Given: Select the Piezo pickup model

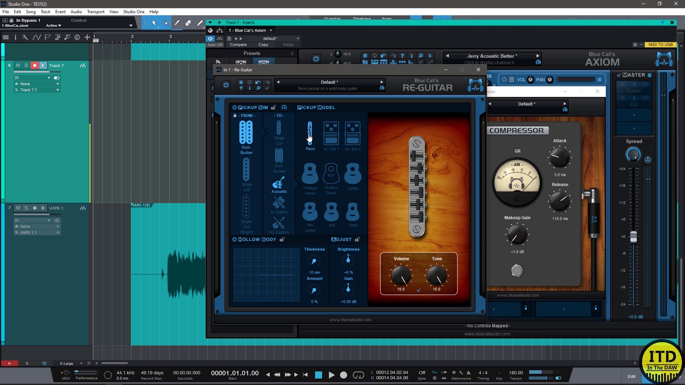Looking at the screenshot, I should pyautogui.click(x=310, y=135).
